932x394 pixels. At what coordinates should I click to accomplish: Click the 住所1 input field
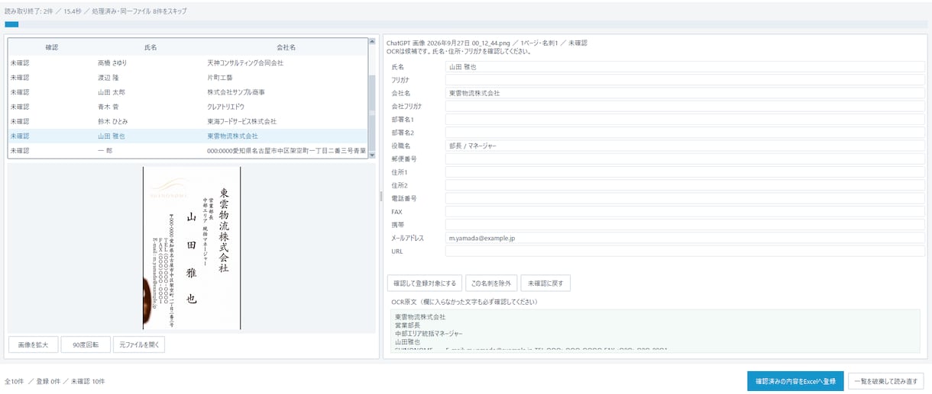click(x=684, y=172)
